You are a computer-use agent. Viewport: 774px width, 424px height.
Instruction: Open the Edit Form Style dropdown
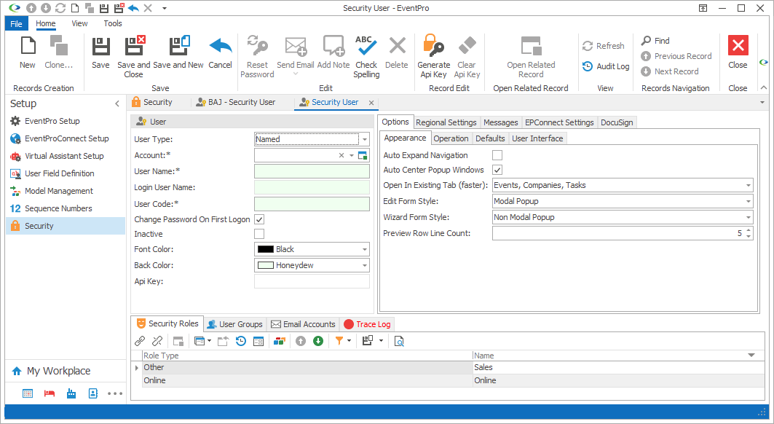click(x=749, y=201)
